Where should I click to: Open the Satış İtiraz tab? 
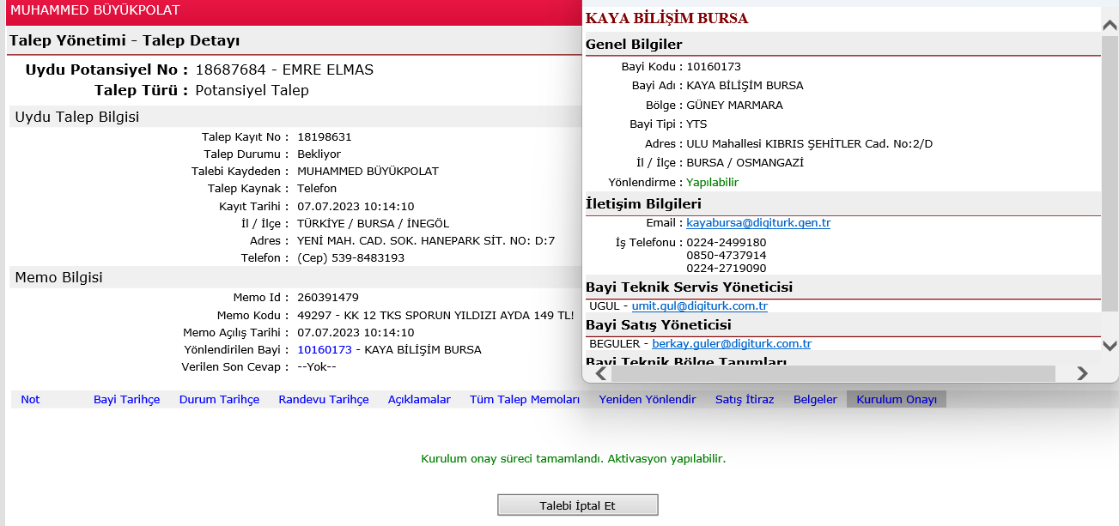click(745, 400)
